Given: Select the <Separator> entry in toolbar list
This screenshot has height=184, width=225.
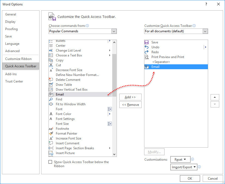Looking at the screenshot, I should coord(176,62).
